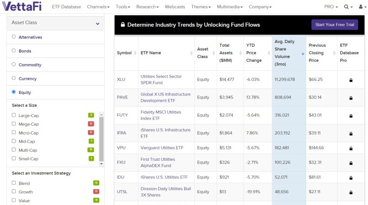Open the Company dropdown menu
Screen dimensions: 368x205
260,7
